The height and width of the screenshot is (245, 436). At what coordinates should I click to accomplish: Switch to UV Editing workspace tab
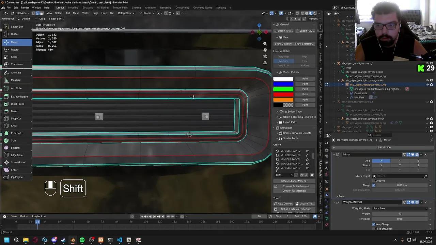point(103,7)
